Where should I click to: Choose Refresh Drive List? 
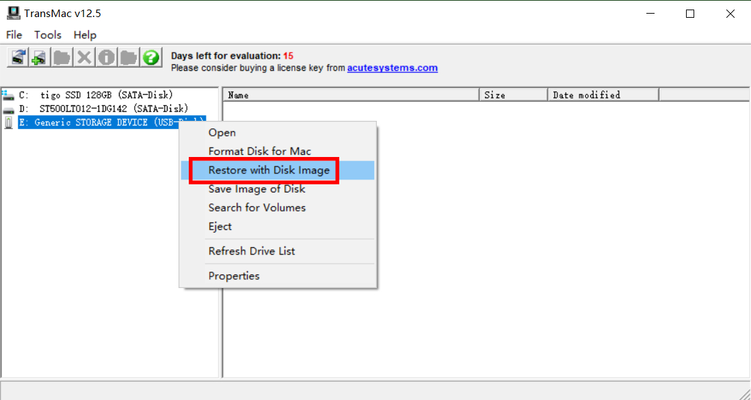278,251
